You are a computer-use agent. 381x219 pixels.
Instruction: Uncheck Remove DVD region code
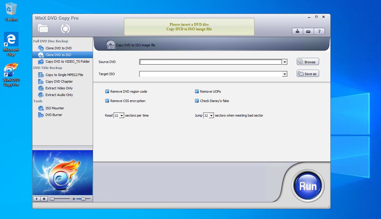107,91
